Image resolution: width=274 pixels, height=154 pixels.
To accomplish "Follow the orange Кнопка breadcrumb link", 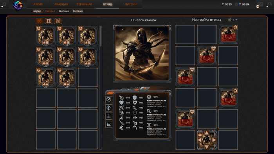I will 50,11.
